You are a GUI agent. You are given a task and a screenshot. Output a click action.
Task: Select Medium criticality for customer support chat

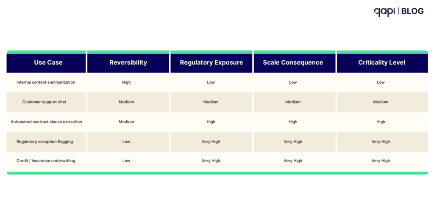coord(381,102)
